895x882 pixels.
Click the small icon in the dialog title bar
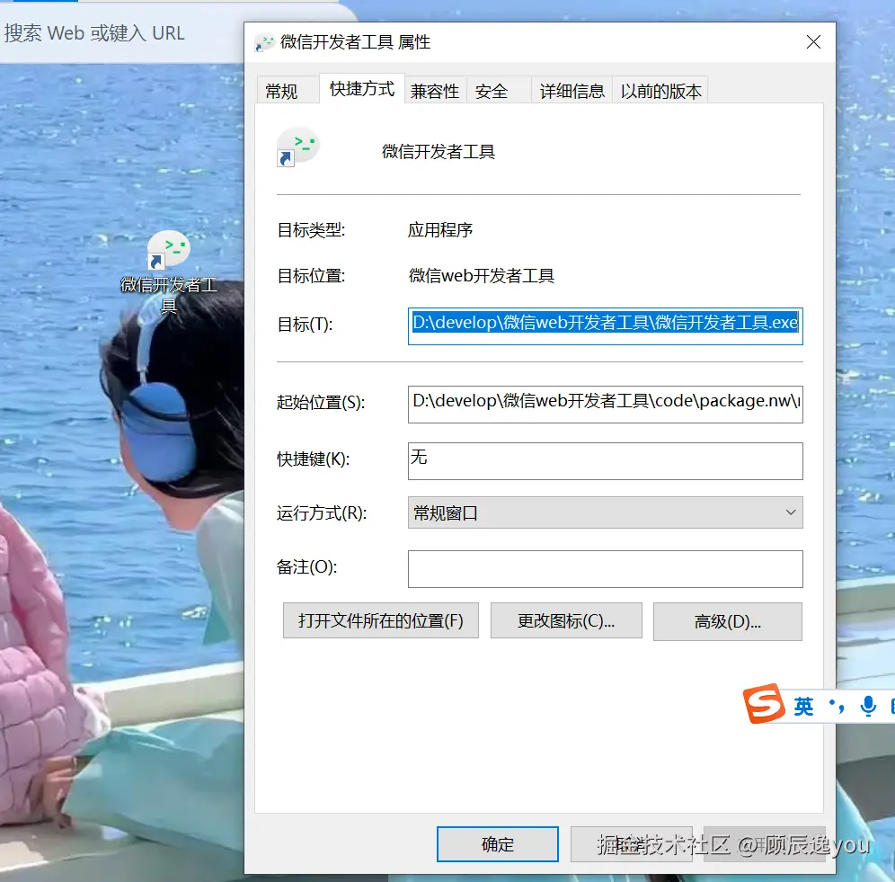point(264,42)
